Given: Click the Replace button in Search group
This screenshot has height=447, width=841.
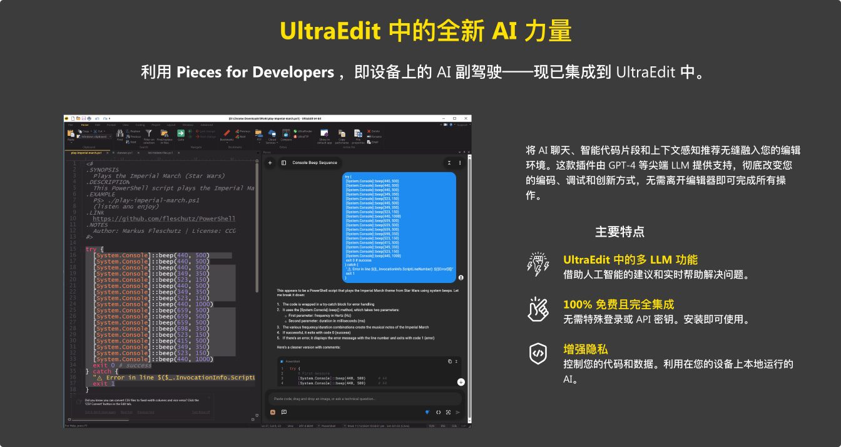Looking at the screenshot, I should pyautogui.click(x=133, y=131).
